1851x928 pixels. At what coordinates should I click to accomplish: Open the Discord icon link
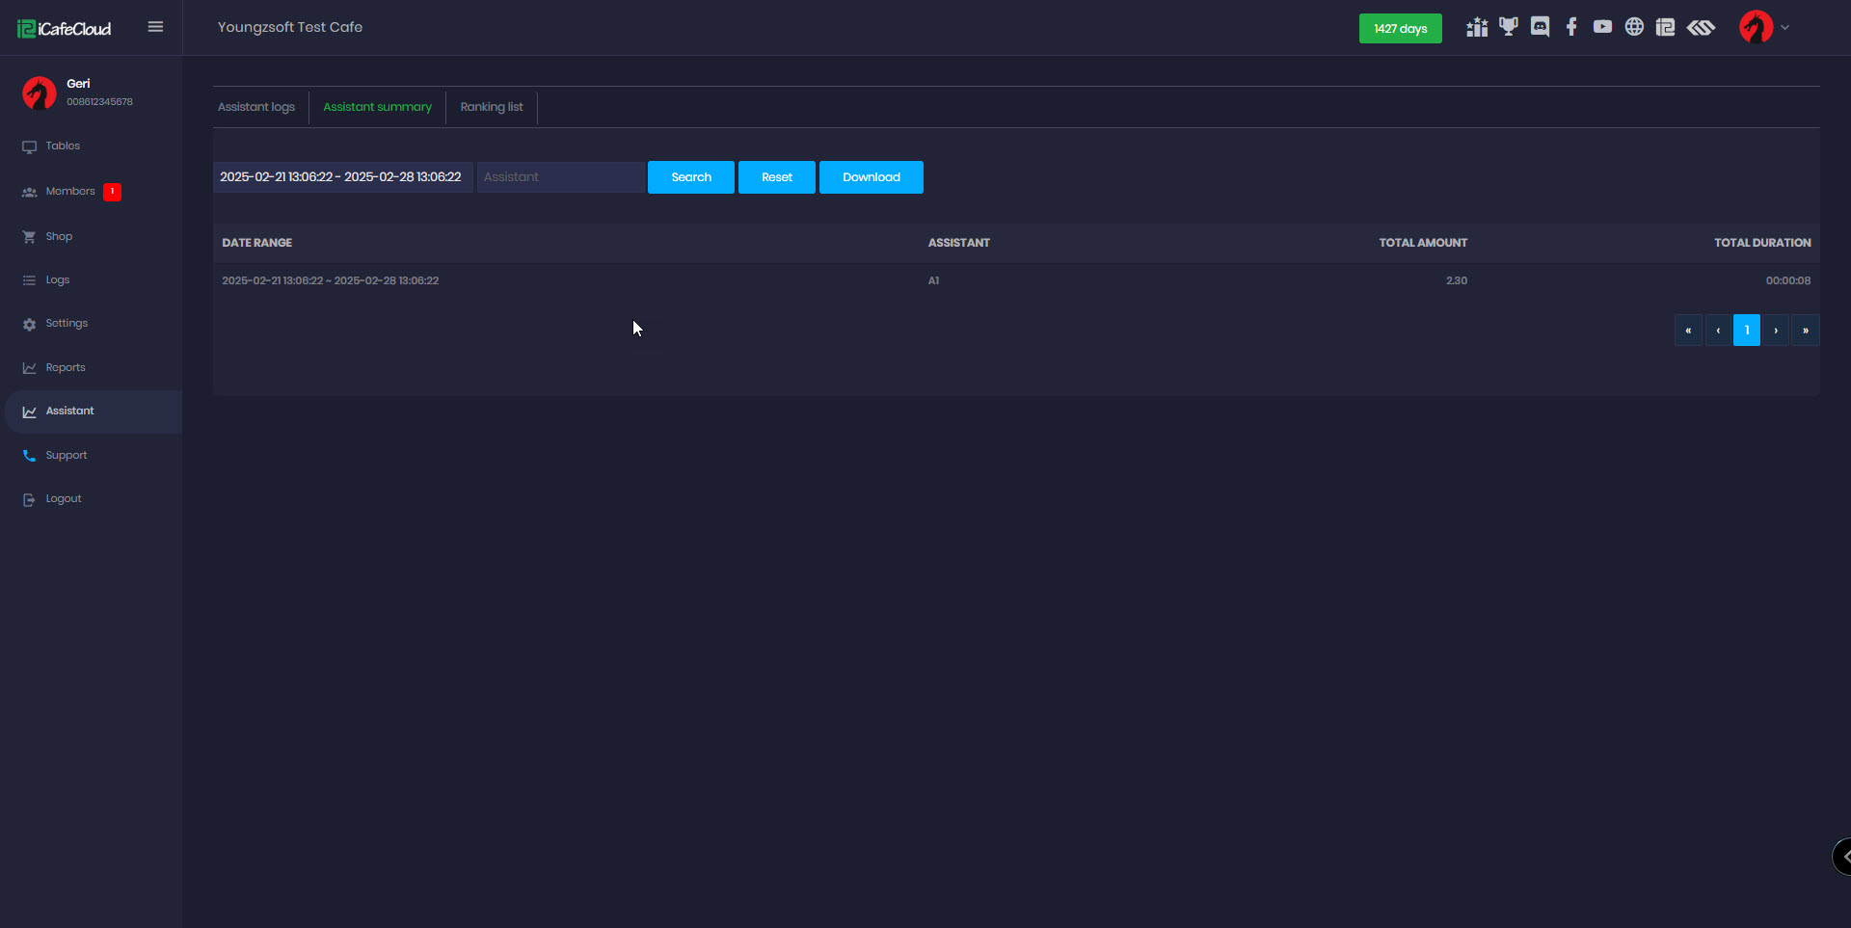coord(1540,27)
